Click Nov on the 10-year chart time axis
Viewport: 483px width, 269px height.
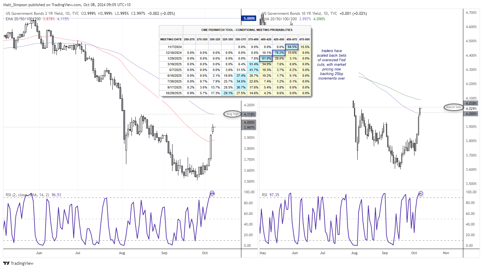coord(446,253)
